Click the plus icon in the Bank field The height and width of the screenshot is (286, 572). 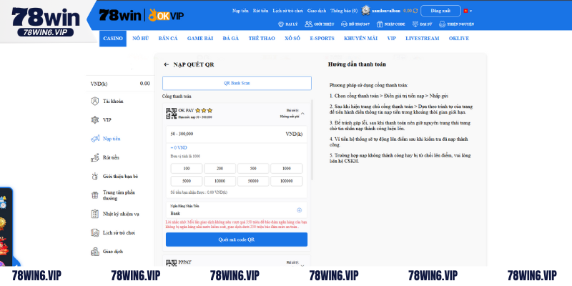tap(299, 210)
